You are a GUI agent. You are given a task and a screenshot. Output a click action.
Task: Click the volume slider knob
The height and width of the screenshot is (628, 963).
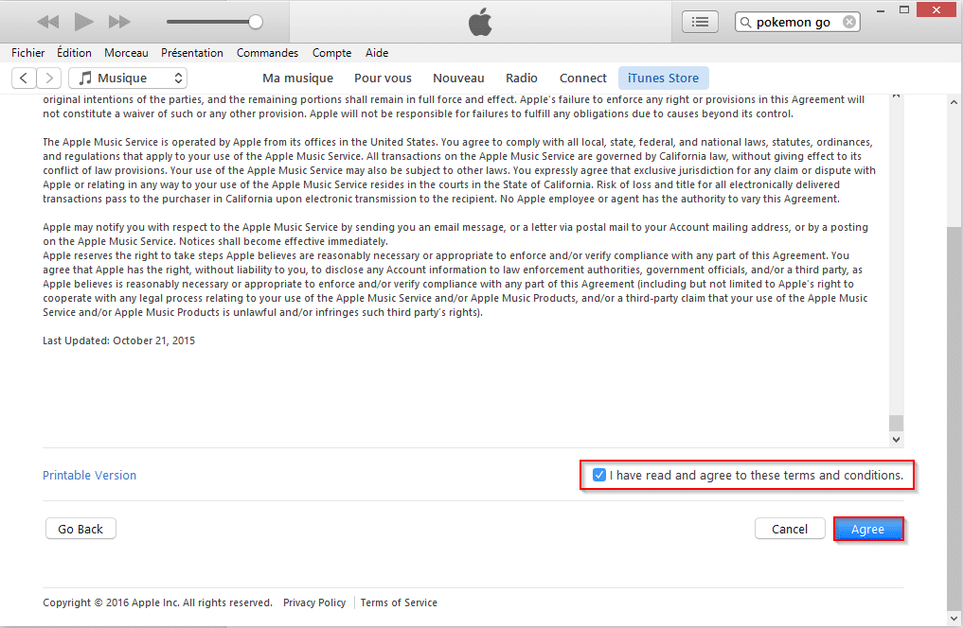coord(256,22)
